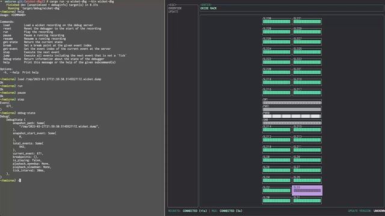The width and height of the screenshot is (385, 216).
Task: Select the PWR1 power shelf bar
Action: click(292, 109)
